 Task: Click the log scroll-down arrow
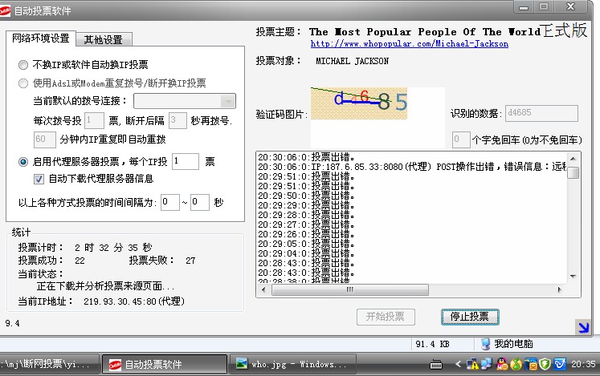[x=573, y=276]
